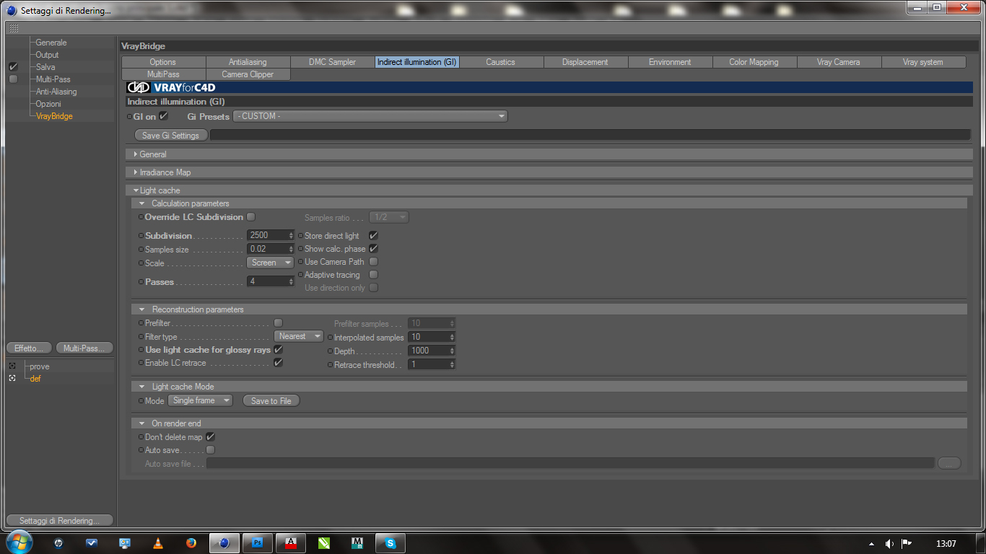
Task: Uncheck Store direct light
Action: pyautogui.click(x=374, y=236)
